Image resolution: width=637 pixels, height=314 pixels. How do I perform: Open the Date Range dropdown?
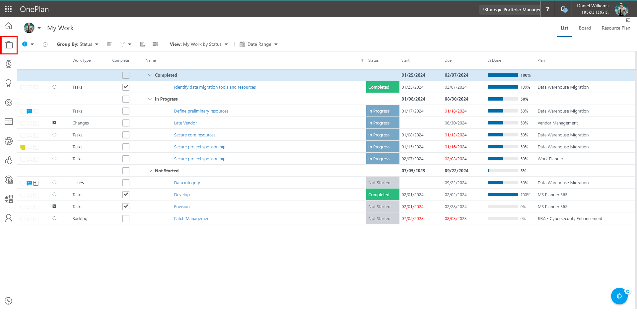click(258, 44)
